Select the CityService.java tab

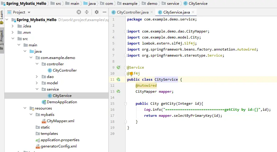click(x=176, y=12)
